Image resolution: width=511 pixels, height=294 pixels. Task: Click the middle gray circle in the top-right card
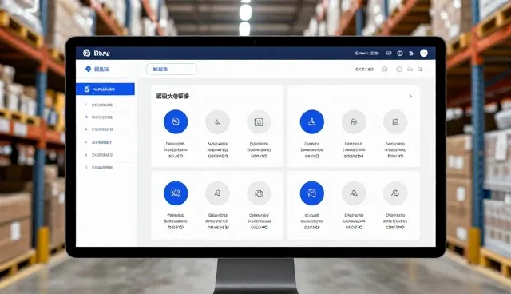[x=354, y=122]
